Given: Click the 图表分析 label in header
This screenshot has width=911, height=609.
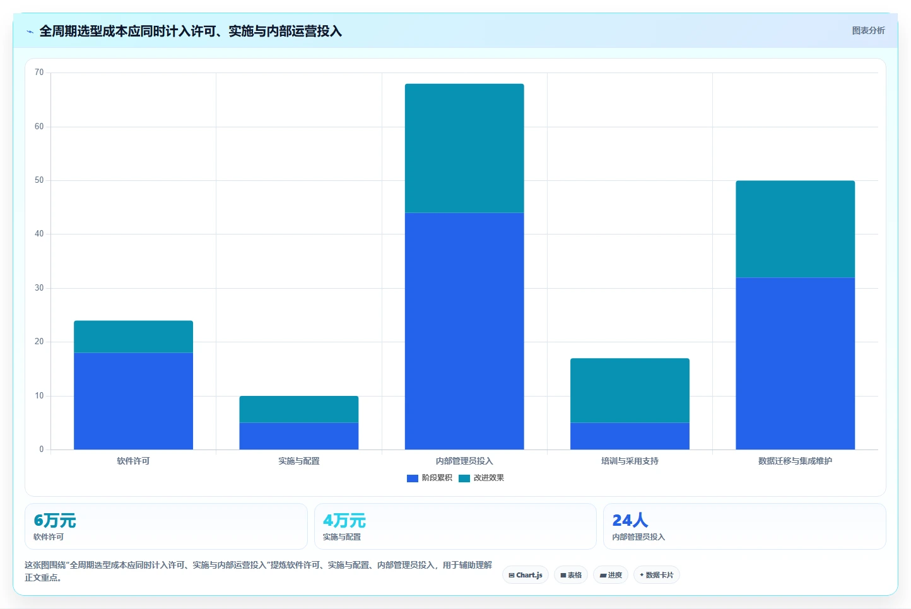Looking at the screenshot, I should [x=868, y=30].
